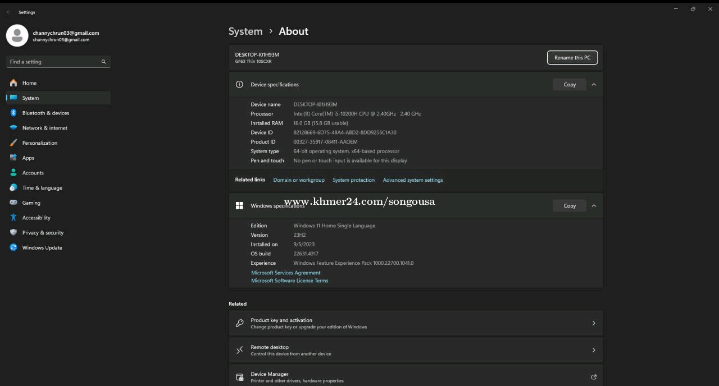Click the Installed RAM value
Screen dimensions: 719x386
pyautogui.click(x=321, y=123)
